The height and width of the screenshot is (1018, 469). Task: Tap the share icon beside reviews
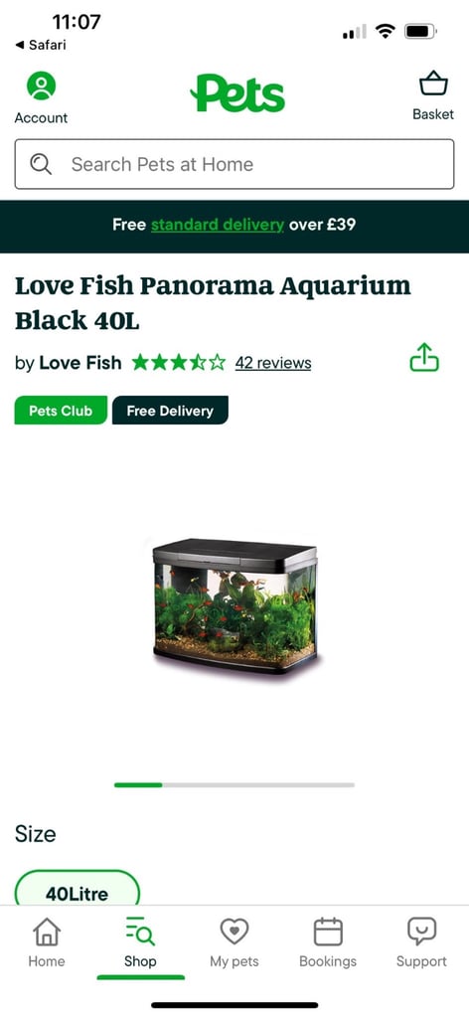pos(424,357)
